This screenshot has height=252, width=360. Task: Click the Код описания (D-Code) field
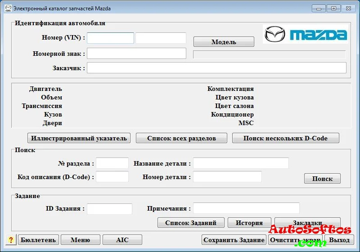pos(112,177)
